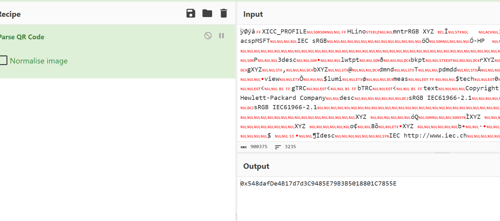Set breakpoint on Parse QR Code

click(x=221, y=35)
